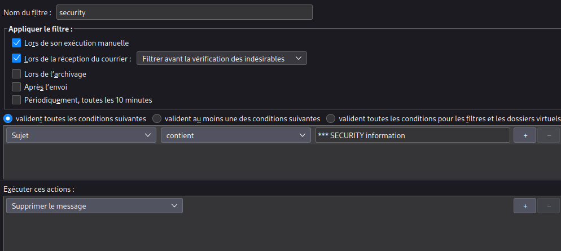The width and height of the screenshot is (561, 251).
Task: Toggle 'Lors de la réception du courrier' checkbox
Action: point(16,58)
